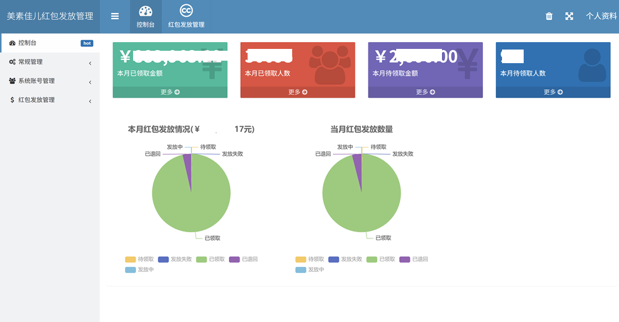
Task: Toggle 发放失败 legend in right pie chart
Action: (334, 259)
